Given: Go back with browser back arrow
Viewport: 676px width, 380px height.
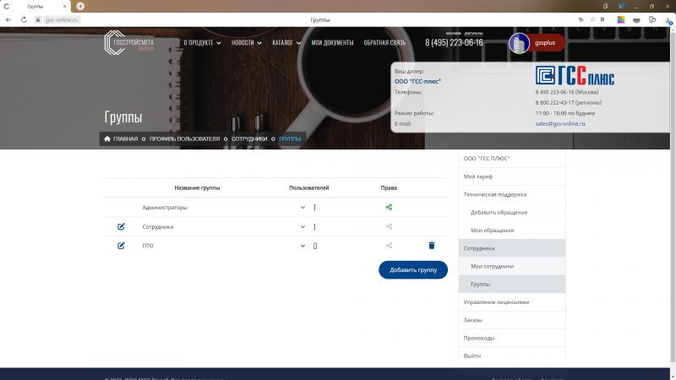Looking at the screenshot, I should [8, 19].
